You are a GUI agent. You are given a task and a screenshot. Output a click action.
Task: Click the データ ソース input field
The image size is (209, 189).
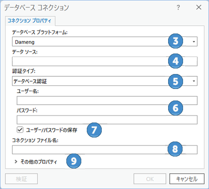point(105,61)
